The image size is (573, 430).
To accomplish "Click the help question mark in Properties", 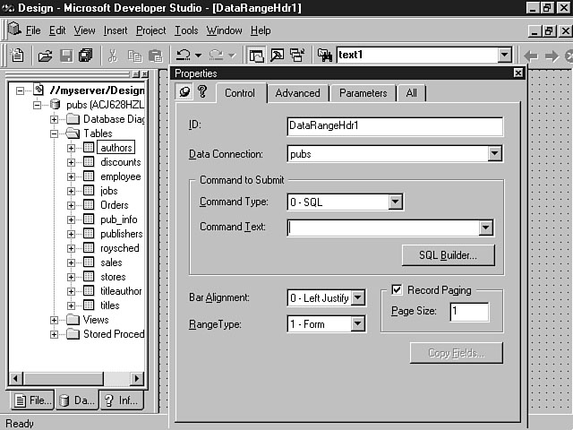I will pyautogui.click(x=202, y=92).
